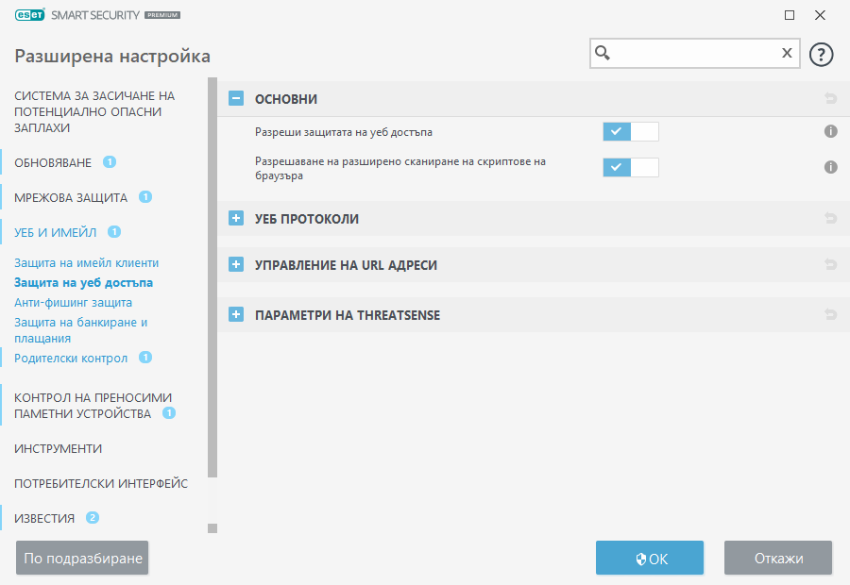Click info icon for разширено сканиране на скриптове
Screen dimensions: 850x585
pos(830,167)
